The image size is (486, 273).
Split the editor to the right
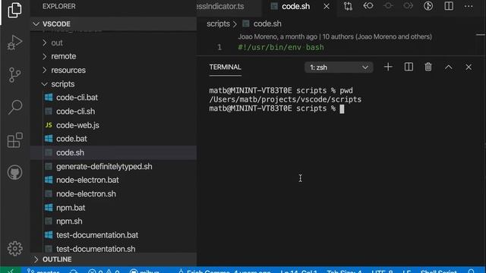pos(449,6)
